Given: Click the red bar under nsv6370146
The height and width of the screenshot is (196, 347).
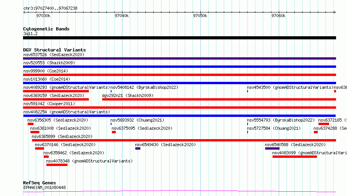Looking at the screenshot, I should (x=39, y=148).
